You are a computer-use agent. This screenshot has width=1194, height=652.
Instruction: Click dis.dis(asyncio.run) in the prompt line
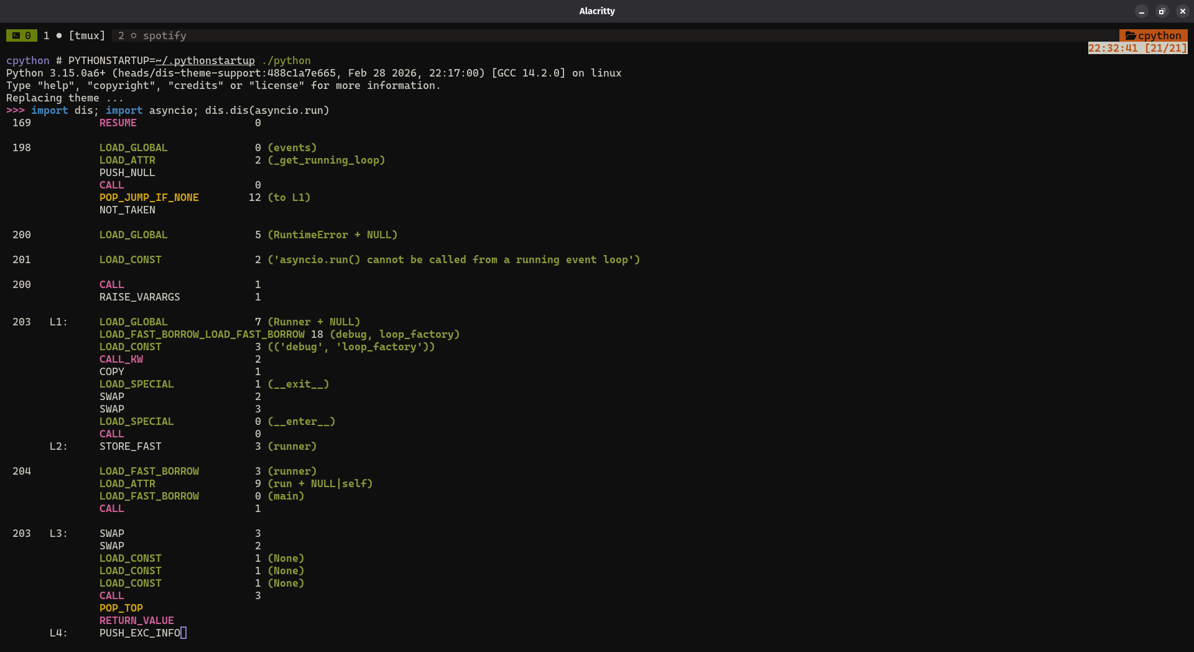[x=267, y=110]
